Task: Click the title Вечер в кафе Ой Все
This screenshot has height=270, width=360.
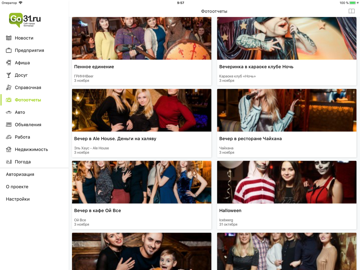Action: pos(97,211)
